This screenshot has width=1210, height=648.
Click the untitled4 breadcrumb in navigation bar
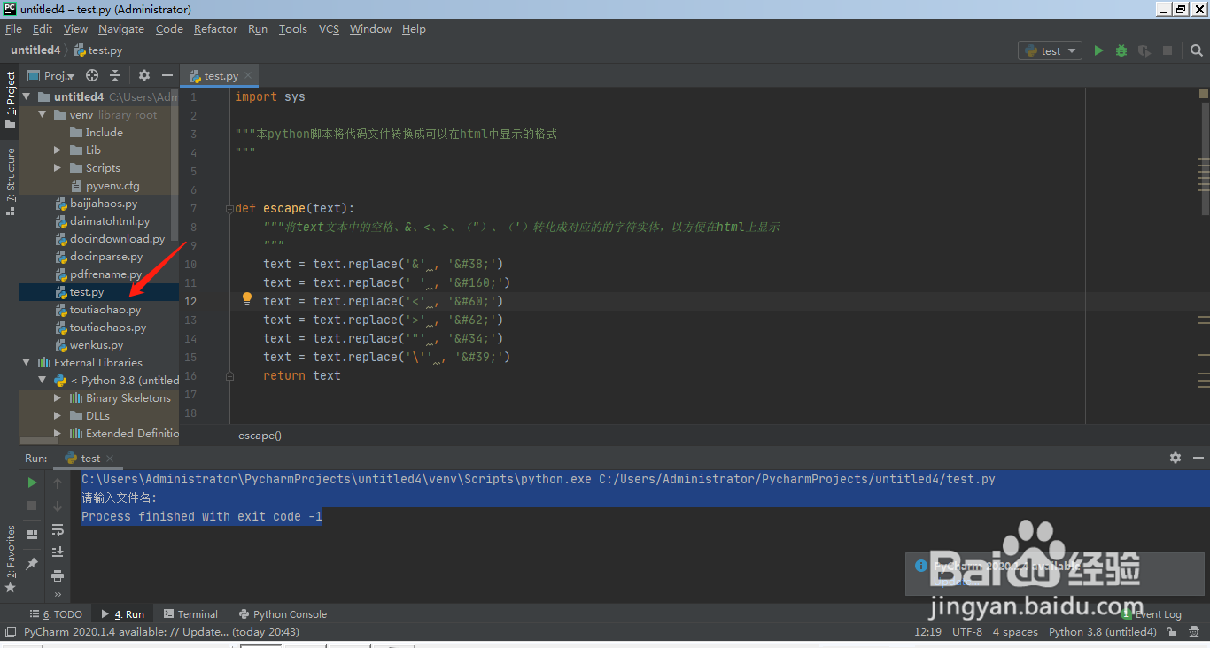tap(35, 50)
